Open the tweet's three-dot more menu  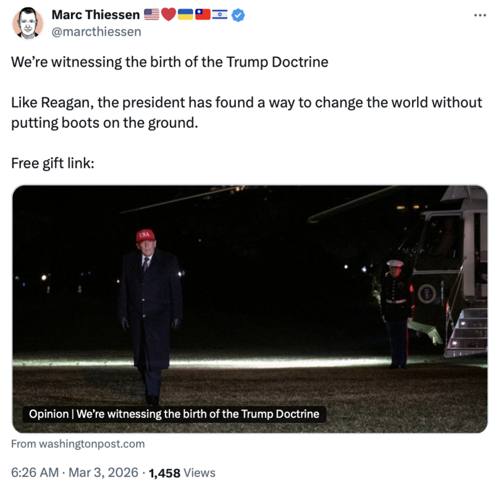tap(479, 15)
